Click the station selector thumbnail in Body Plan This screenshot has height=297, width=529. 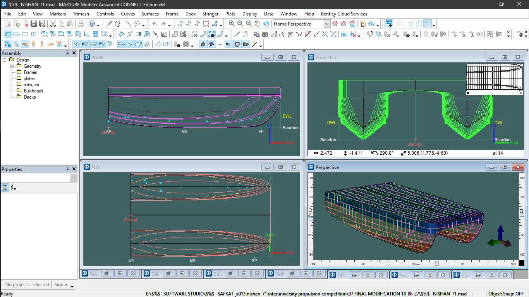495,79
